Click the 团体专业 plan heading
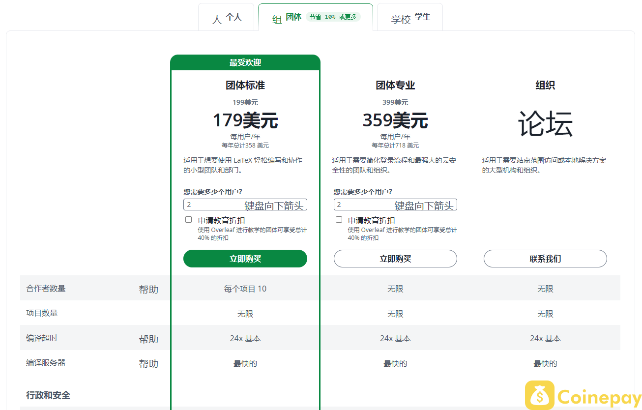Screen dimensions: 642x410 click(395, 85)
